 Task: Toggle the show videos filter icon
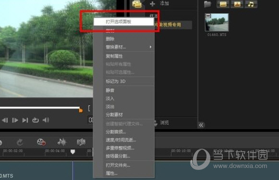pyautogui.click(x=223, y=4)
